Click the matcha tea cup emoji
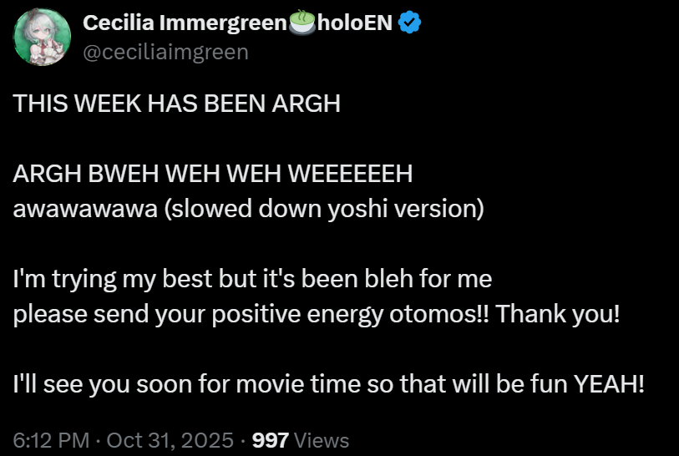 point(301,23)
